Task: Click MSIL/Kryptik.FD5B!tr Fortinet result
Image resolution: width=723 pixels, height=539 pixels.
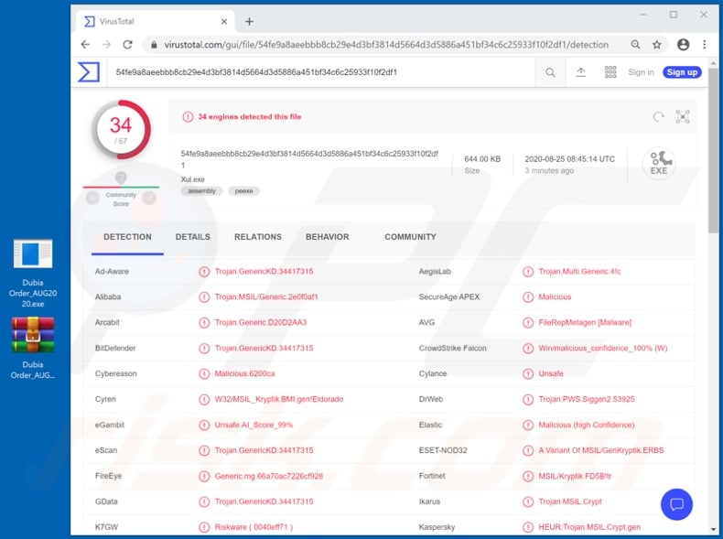Action: [x=575, y=476]
